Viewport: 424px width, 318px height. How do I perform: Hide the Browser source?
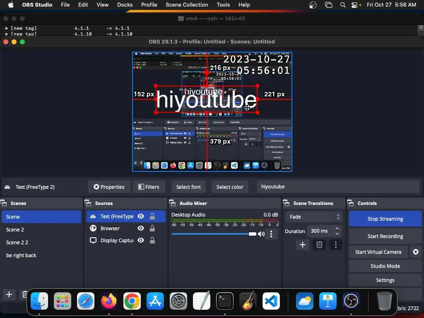tap(141, 229)
